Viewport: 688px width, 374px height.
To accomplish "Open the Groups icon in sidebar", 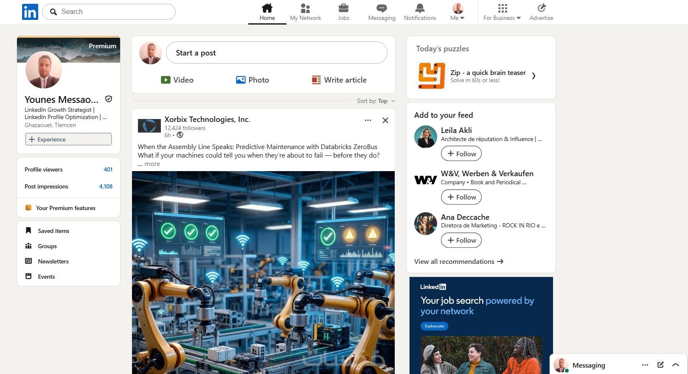I will (28, 246).
